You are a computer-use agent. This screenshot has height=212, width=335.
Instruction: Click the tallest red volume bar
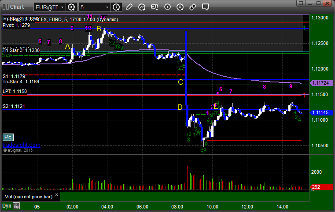(x=186, y=174)
